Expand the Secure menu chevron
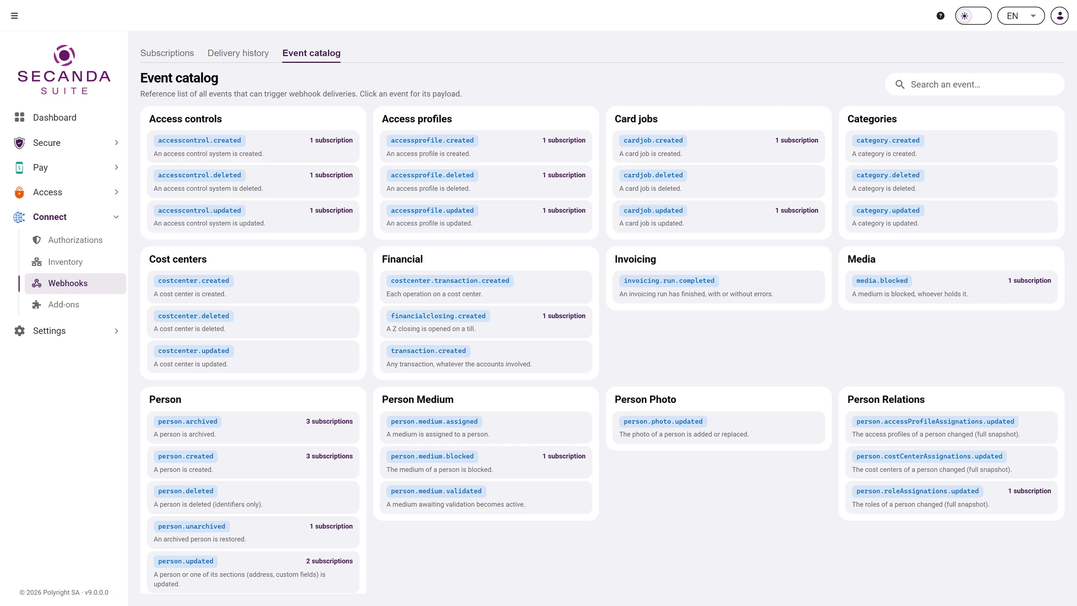 click(x=116, y=143)
